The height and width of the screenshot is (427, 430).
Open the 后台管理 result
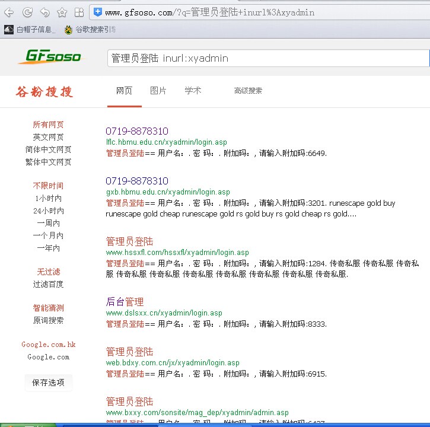(x=125, y=302)
